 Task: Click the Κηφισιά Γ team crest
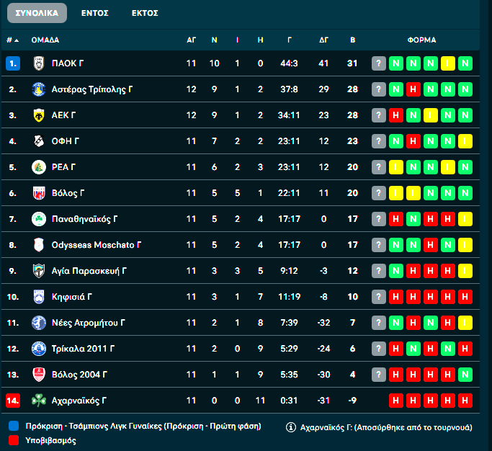[38, 297]
